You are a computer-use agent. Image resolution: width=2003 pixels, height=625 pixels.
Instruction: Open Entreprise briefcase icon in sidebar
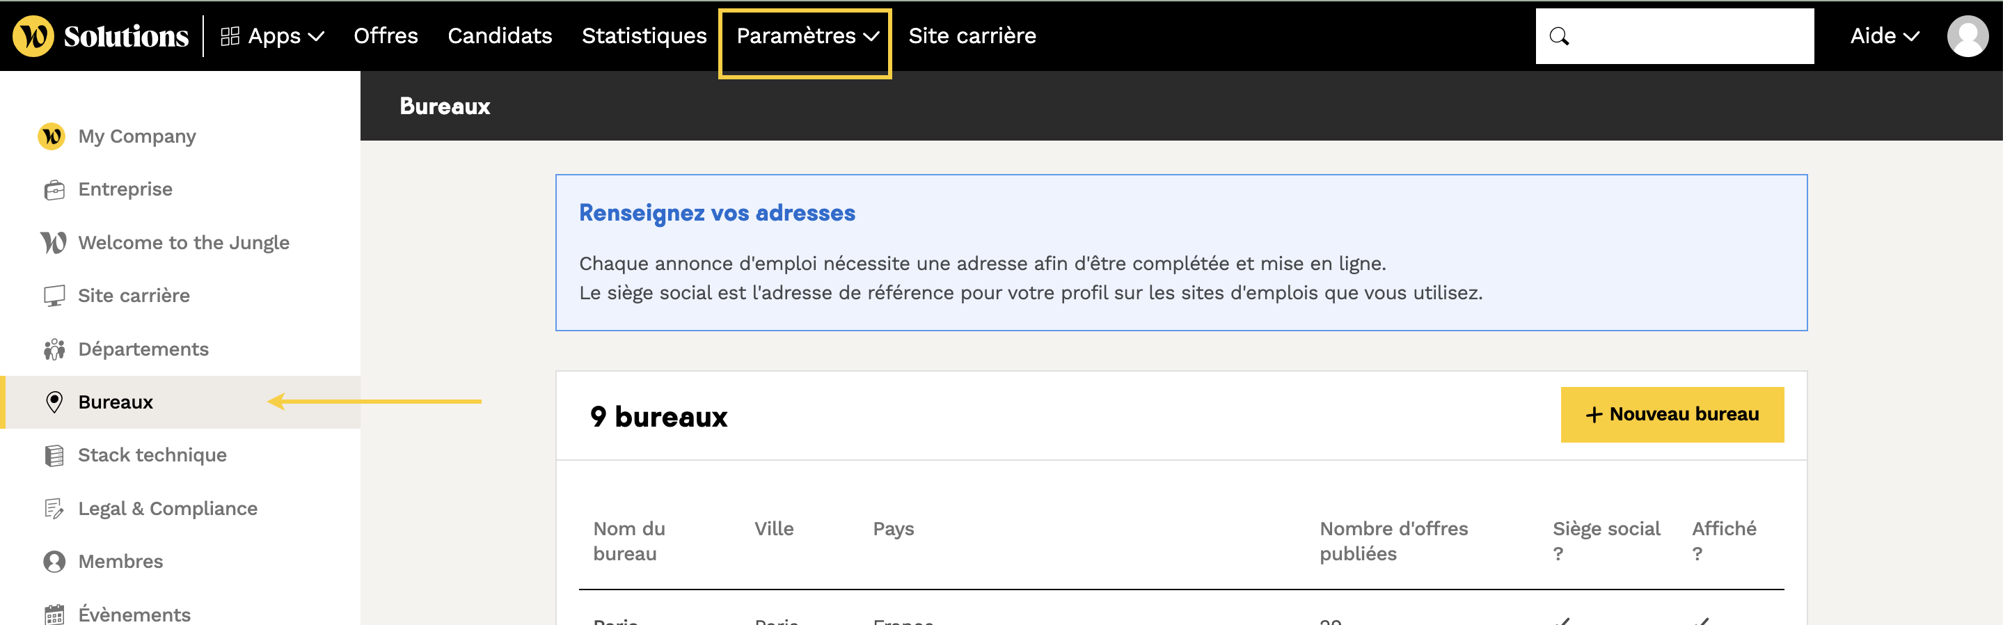[x=54, y=190]
